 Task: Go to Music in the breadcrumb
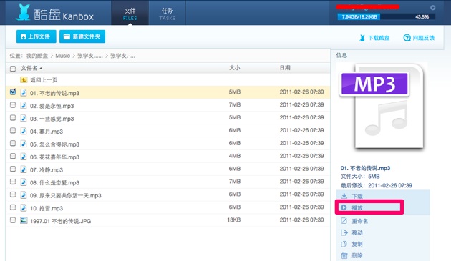(63, 56)
